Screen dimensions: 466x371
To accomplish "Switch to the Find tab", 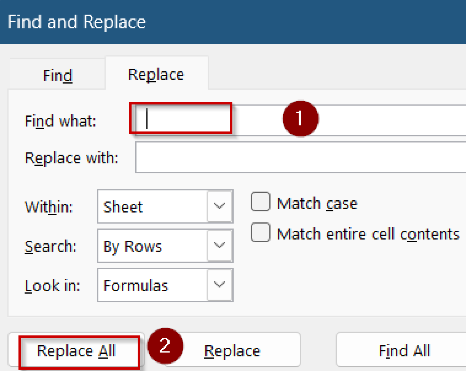I will [57, 74].
